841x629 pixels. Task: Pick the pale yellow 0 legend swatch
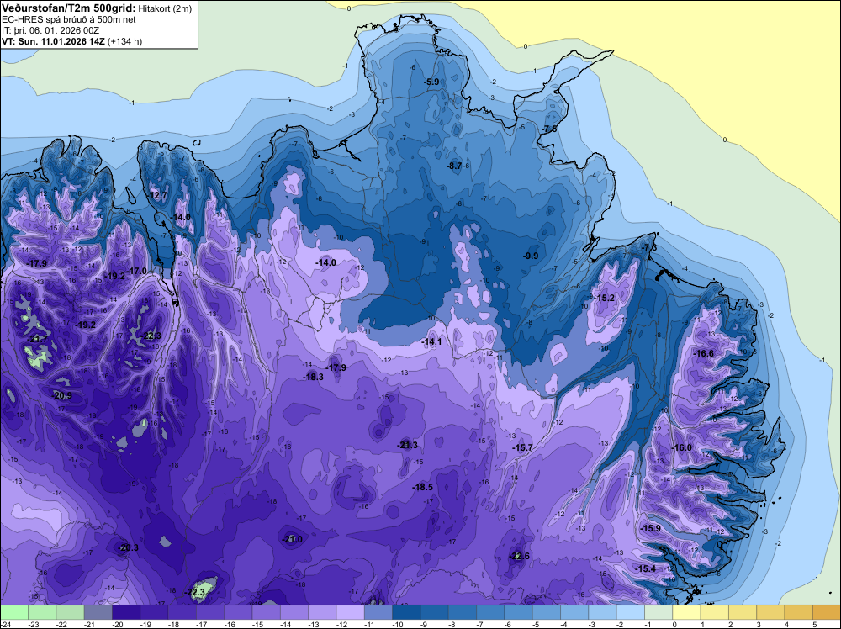click(x=686, y=612)
